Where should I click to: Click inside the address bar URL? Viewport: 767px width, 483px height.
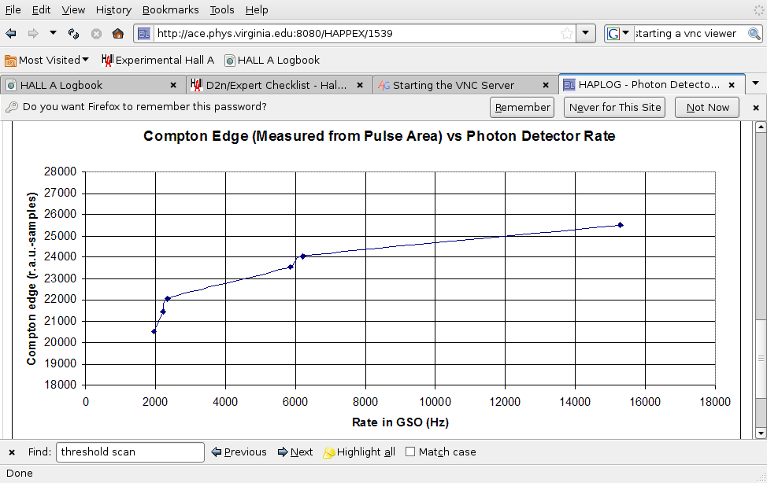click(x=357, y=33)
